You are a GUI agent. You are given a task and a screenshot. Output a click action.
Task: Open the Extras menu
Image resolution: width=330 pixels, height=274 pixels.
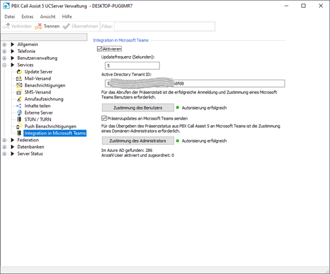(27, 17)
